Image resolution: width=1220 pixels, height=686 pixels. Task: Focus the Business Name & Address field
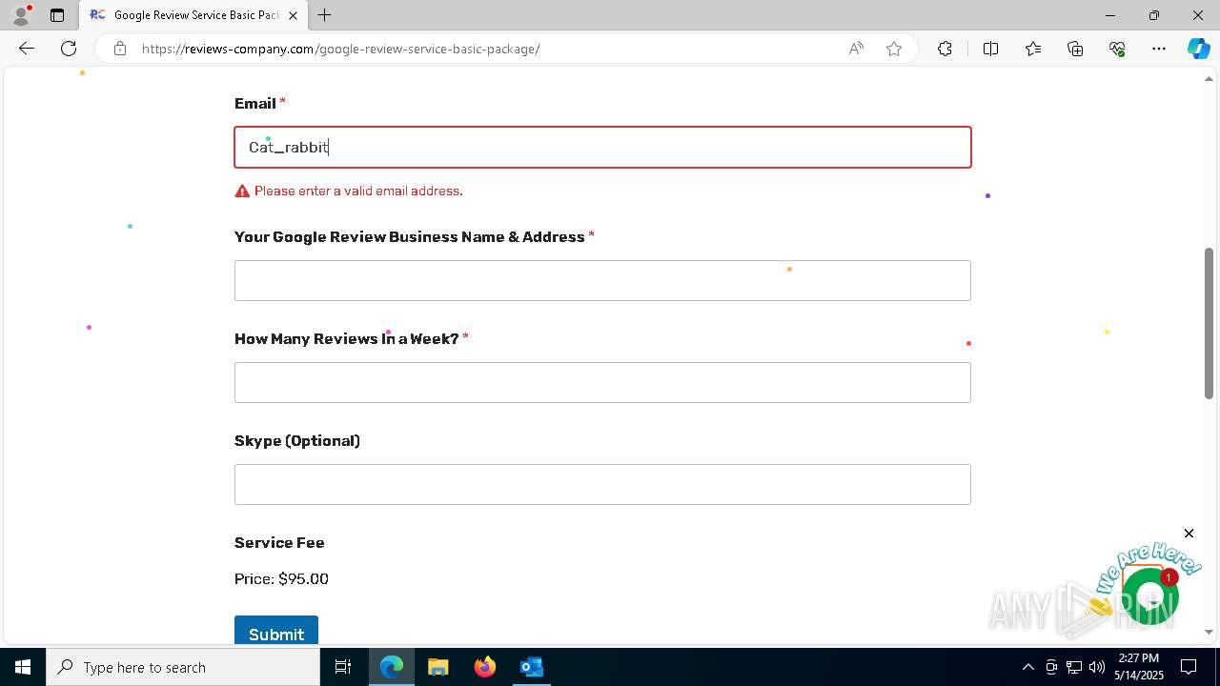tap(602, 281)
